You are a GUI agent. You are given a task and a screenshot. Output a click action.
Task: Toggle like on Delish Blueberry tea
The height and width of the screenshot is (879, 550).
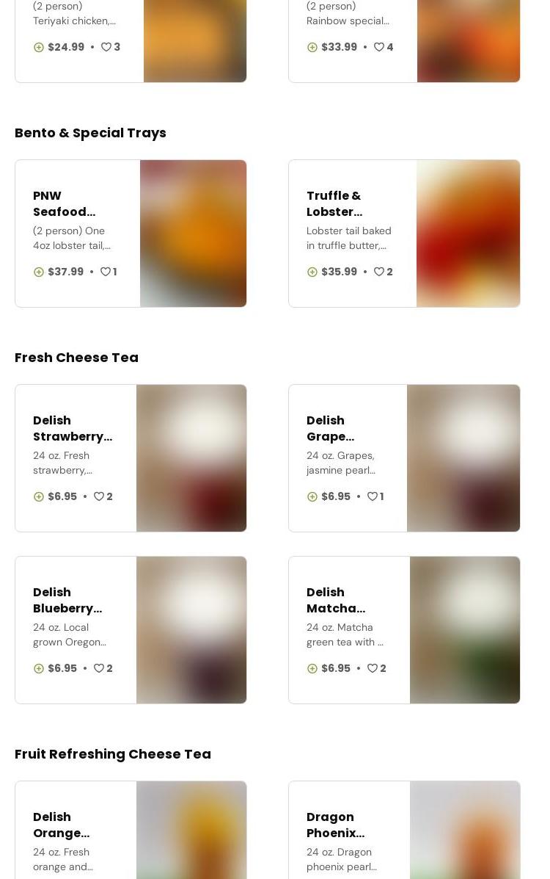pyautogui.click(x=99, y=668)
